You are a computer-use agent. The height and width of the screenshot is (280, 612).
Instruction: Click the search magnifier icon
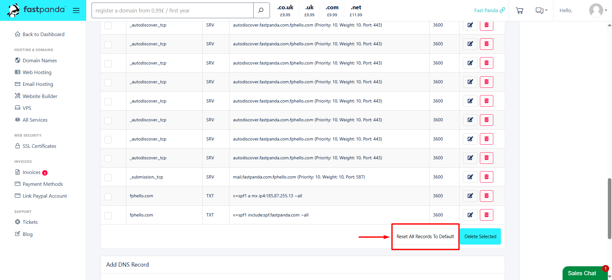click(x=261, y=11)
